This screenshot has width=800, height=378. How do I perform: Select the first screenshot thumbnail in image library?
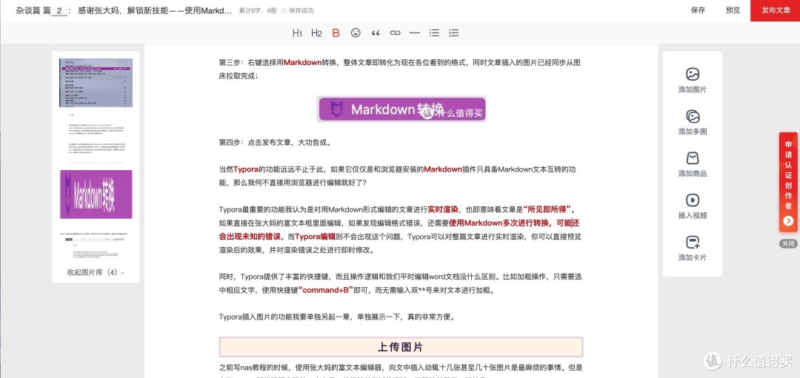[96, 83]
